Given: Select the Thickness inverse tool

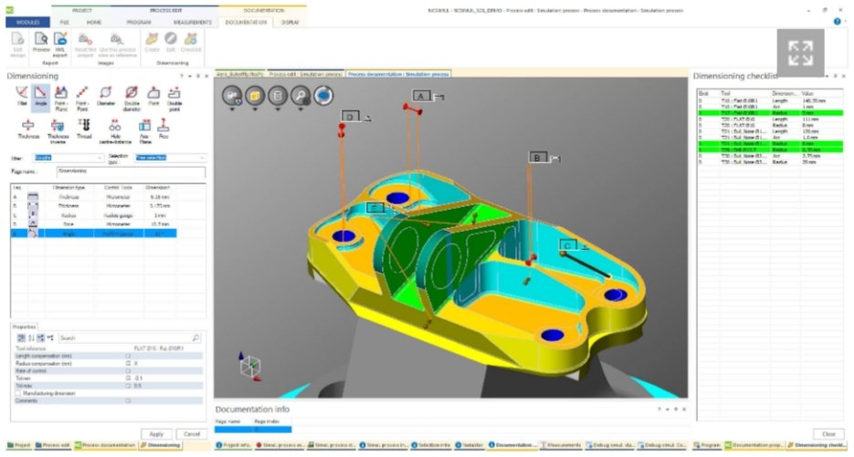Looking at the screenshot, I should point(58,131).
